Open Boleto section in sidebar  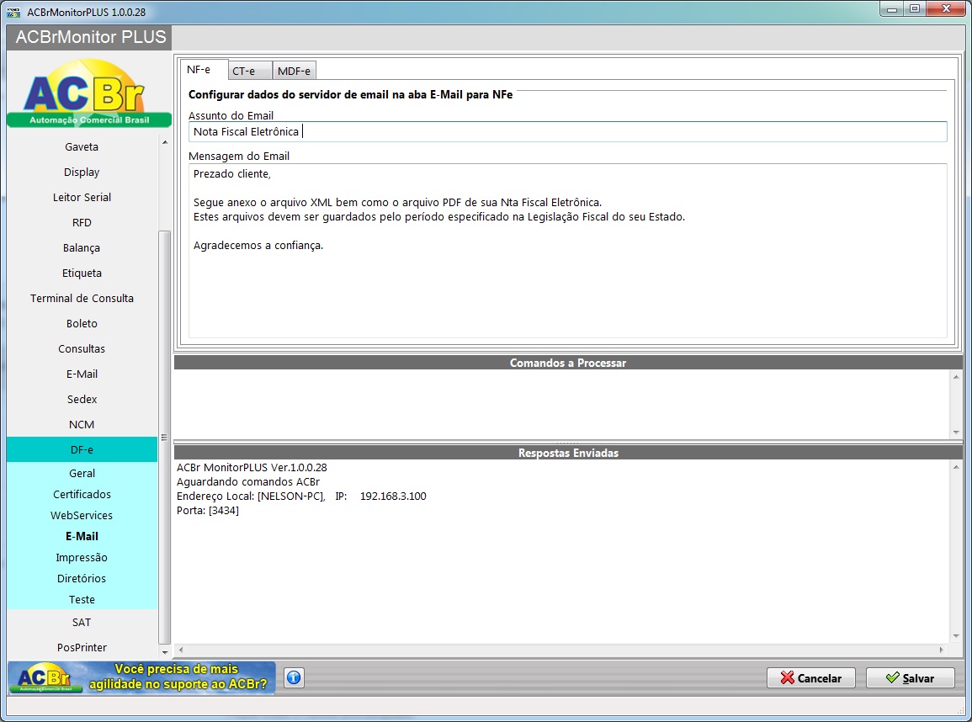click(x=82, y=323)
